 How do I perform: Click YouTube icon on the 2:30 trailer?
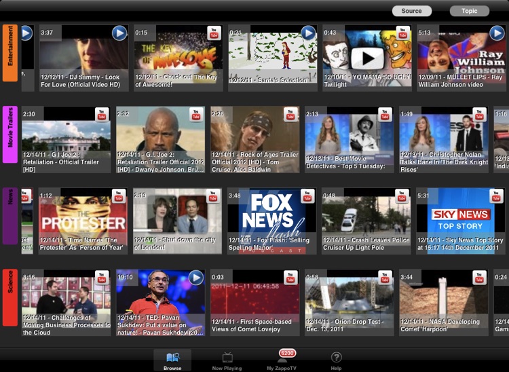pyautogui.click(x=102, y=115)
